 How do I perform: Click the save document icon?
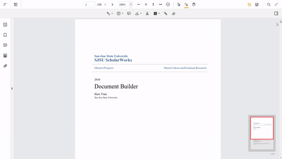(x=16, y=5)
